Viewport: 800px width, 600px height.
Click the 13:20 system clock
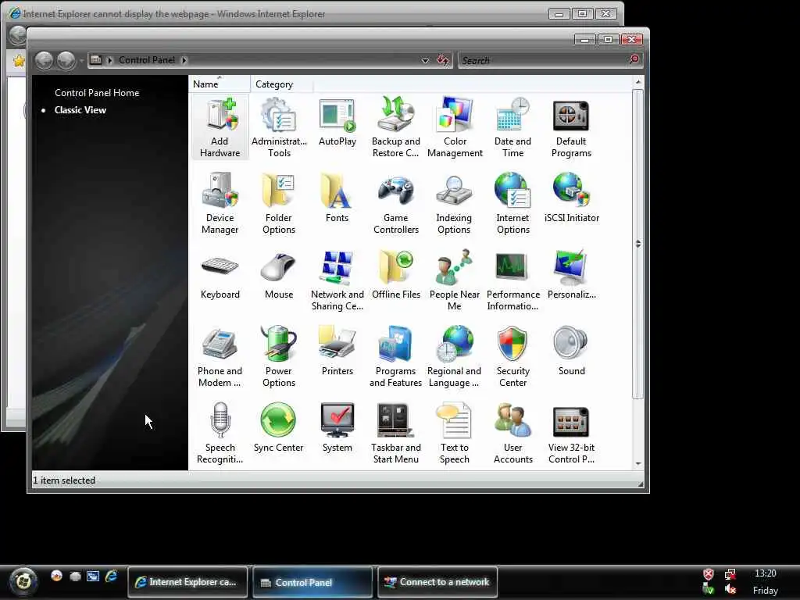click(765, 573)
